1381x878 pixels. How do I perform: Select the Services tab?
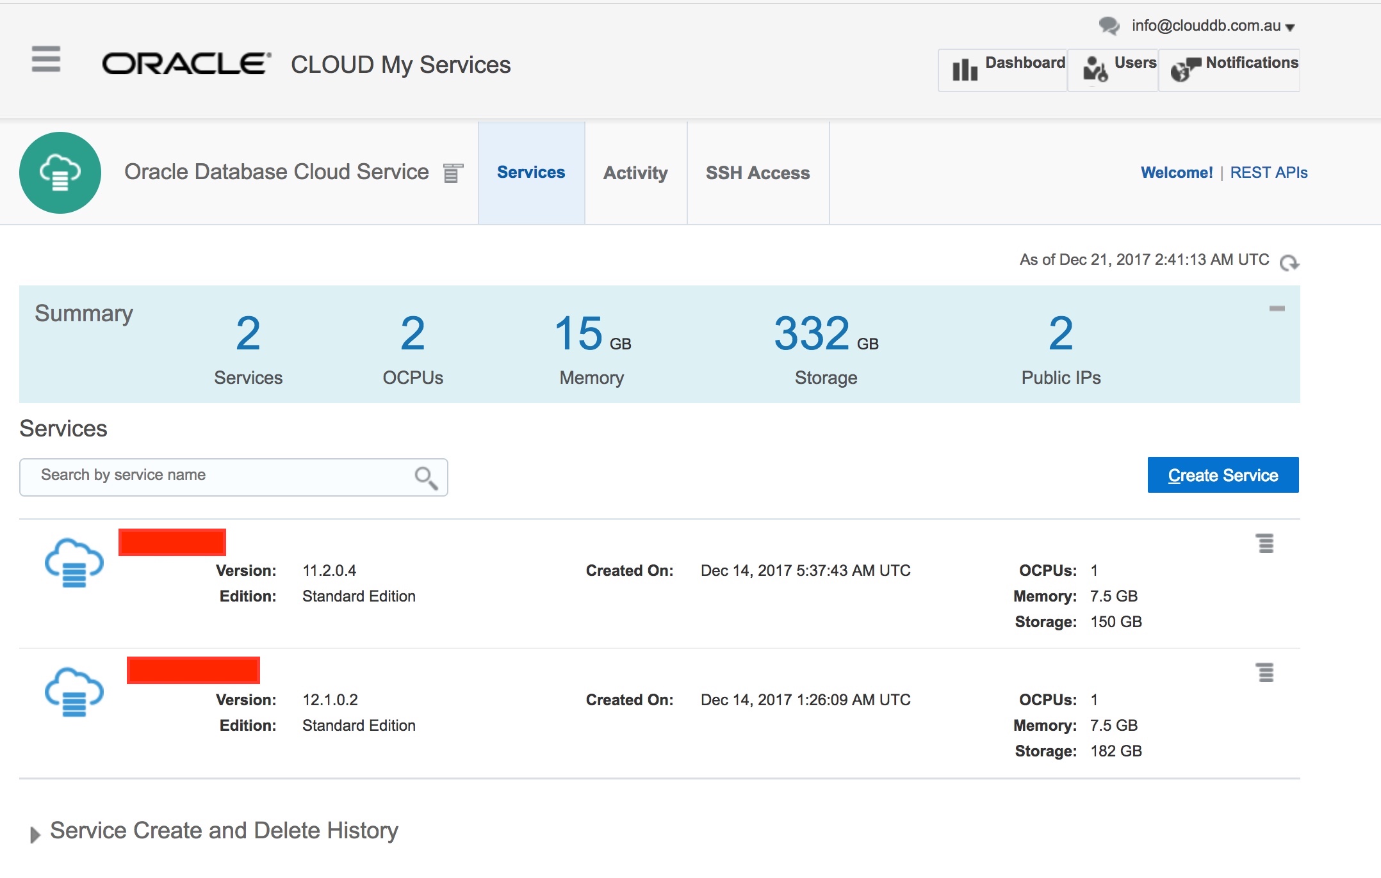pyautogui.click(x=531, y=173)
